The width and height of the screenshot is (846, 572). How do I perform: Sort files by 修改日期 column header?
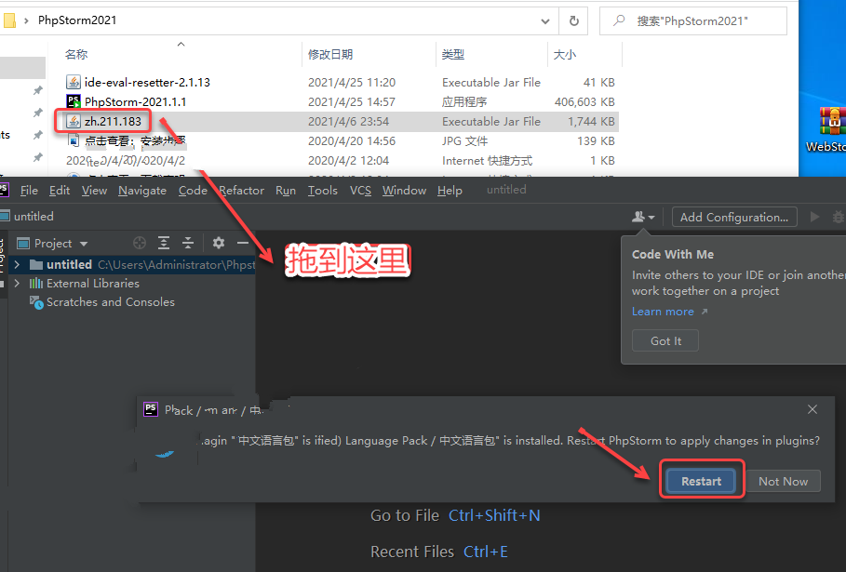click(330, 54)
